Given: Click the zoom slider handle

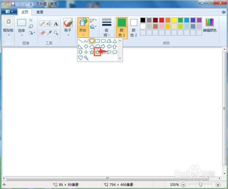Looking at the screenshot, I should coord(200,184).
